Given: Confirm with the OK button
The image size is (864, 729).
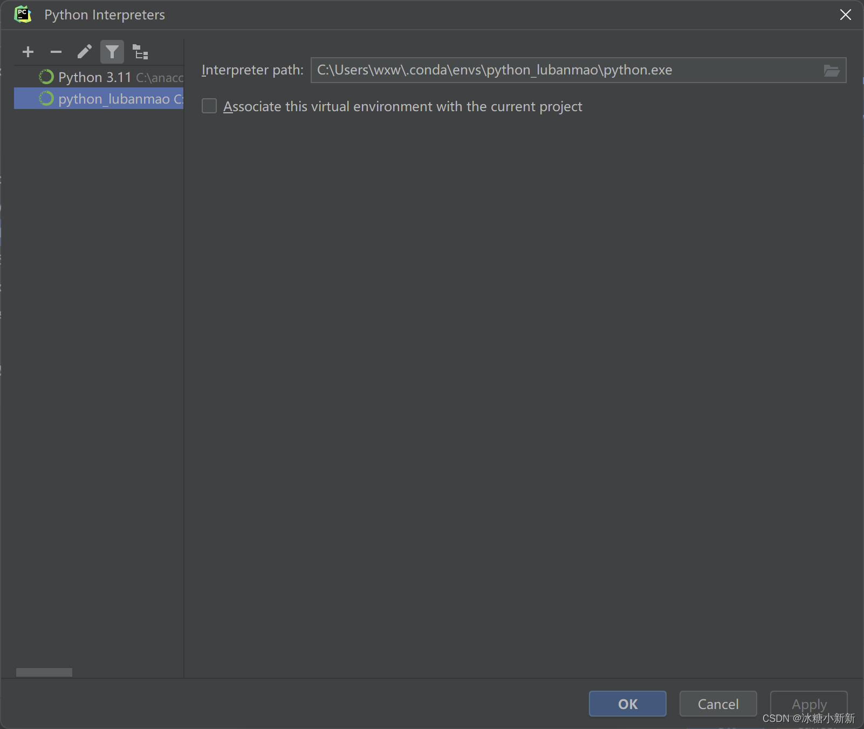Looking at the screenshot, I should point(628,704).
